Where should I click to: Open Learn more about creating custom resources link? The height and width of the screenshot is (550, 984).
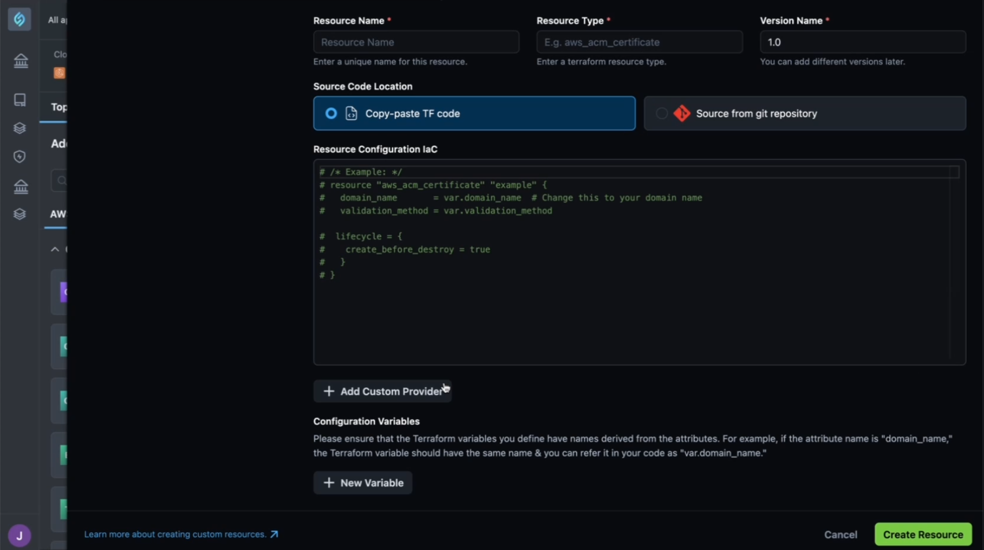(181, 534)
